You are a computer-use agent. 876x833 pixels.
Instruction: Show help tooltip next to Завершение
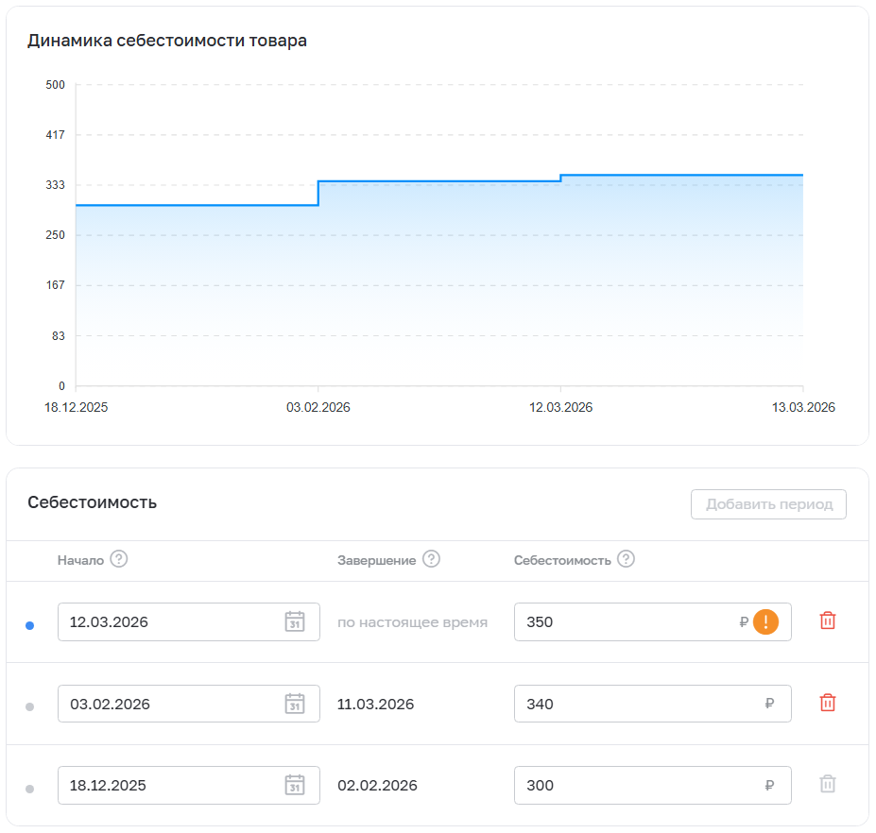click(x=431, y=559)
